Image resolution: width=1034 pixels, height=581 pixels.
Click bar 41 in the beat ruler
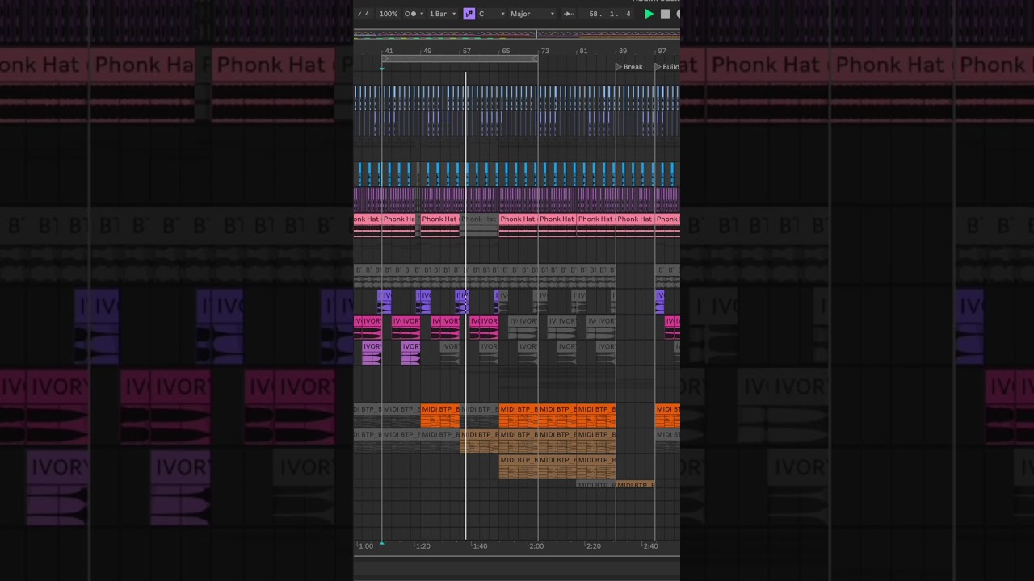click(x=389, y=51)
